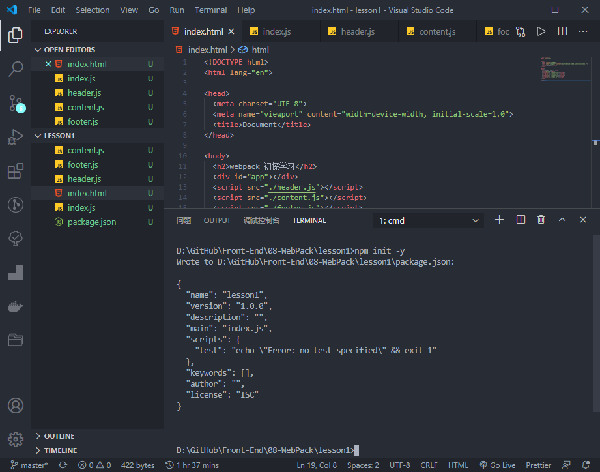The height and width of the screenshot is (472, 600).
Task: Open the Help menu
Action: tap(246, 10)
